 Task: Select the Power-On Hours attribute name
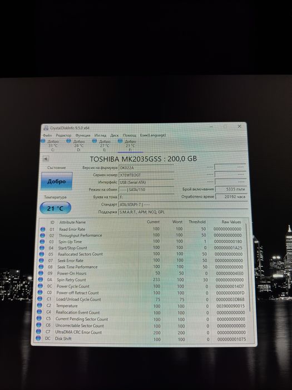coord(72,274)
